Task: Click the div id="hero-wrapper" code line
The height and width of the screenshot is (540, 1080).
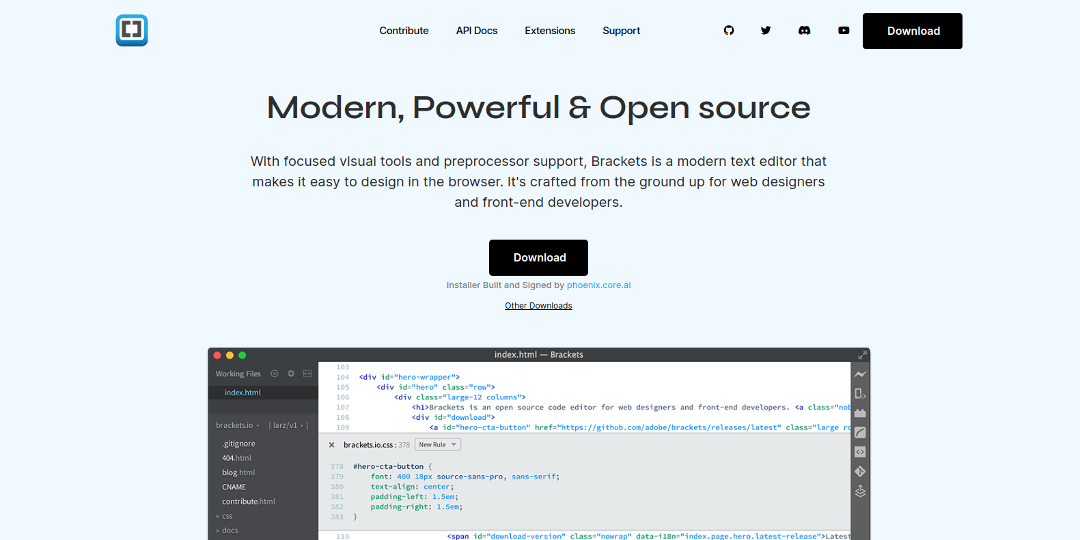Action: coord(409,377)
